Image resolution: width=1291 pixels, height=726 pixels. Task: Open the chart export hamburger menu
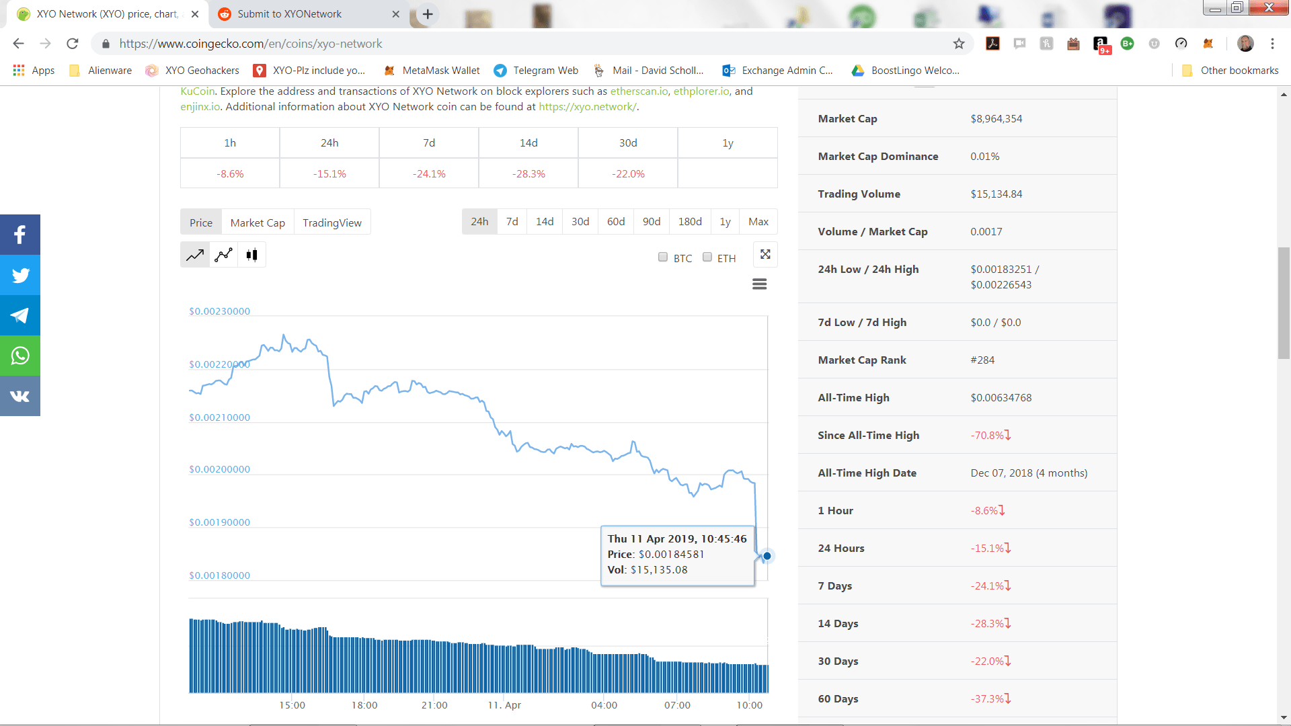tap(759, 284)
